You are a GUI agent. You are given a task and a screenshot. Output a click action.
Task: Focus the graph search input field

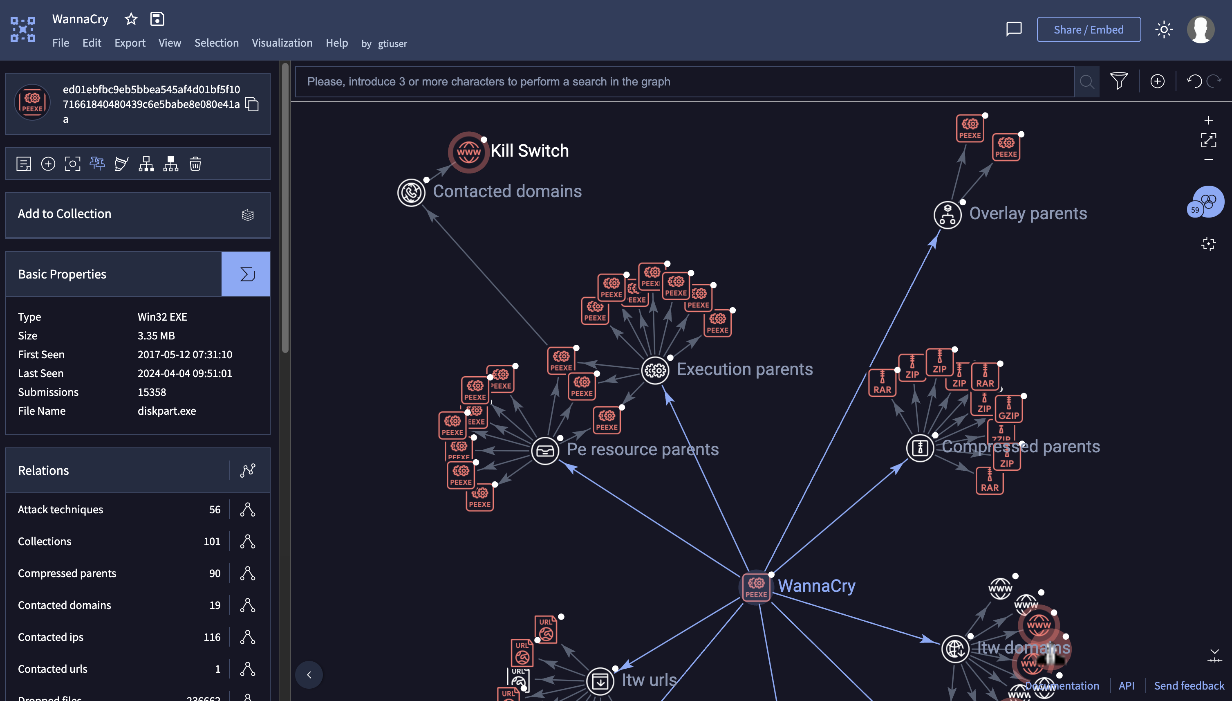pyautogui.click(x=685, y=81)
